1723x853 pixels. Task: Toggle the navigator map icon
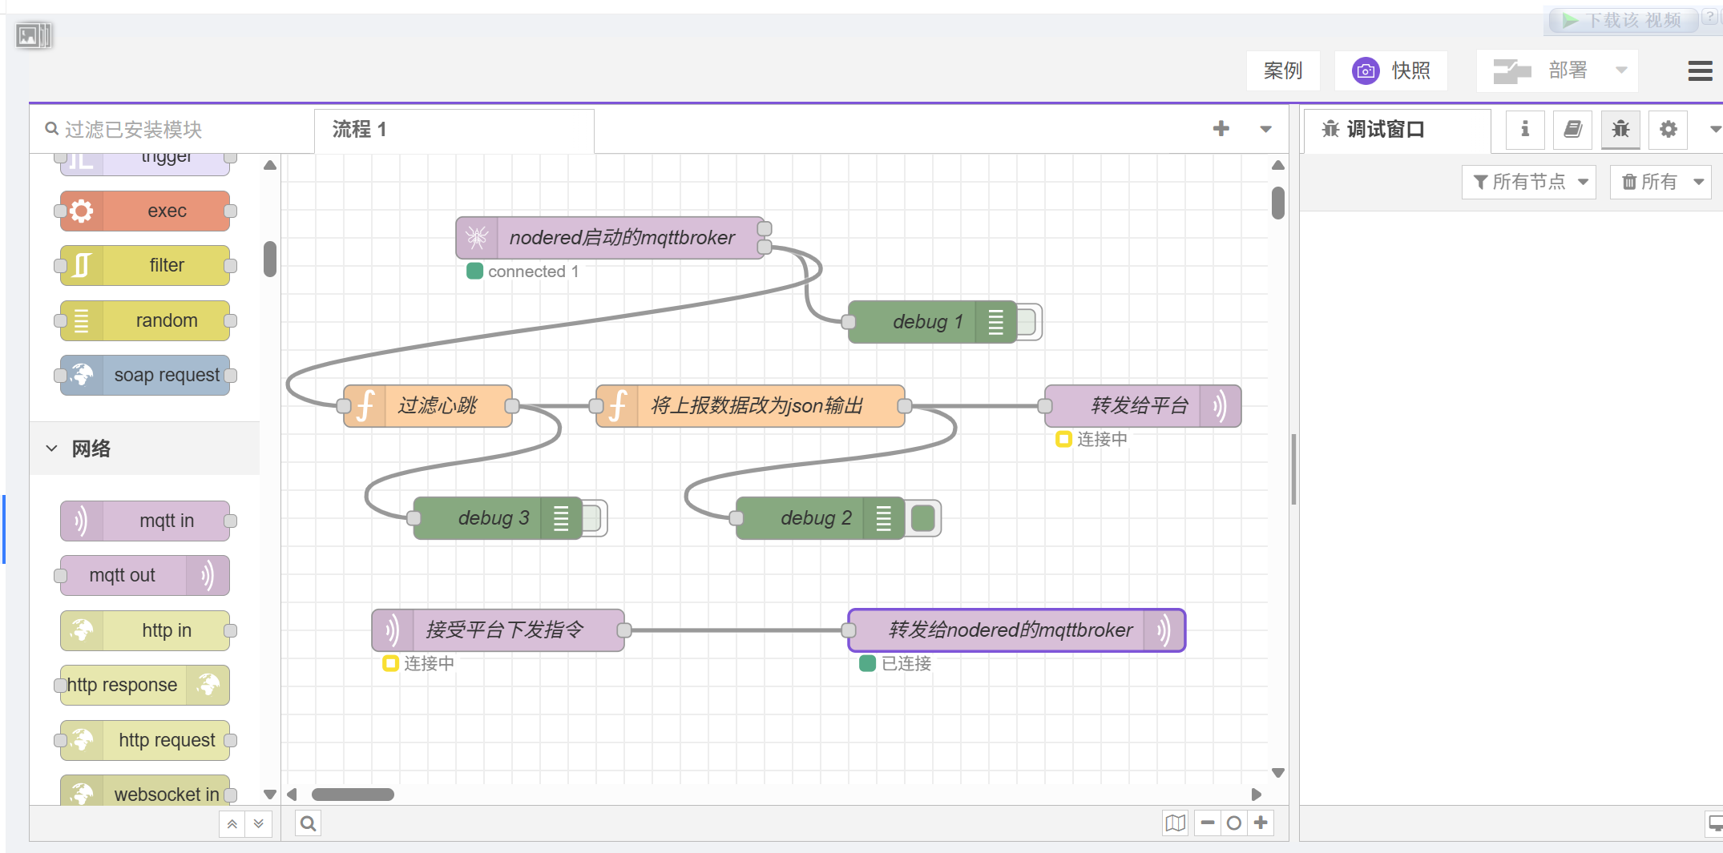tap(1175, 823)
